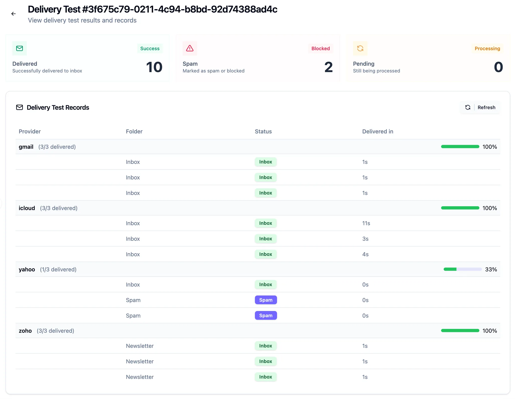515x399 pixels.
Task: Click the orange Pending refresh icon
Action: [360, 48]
